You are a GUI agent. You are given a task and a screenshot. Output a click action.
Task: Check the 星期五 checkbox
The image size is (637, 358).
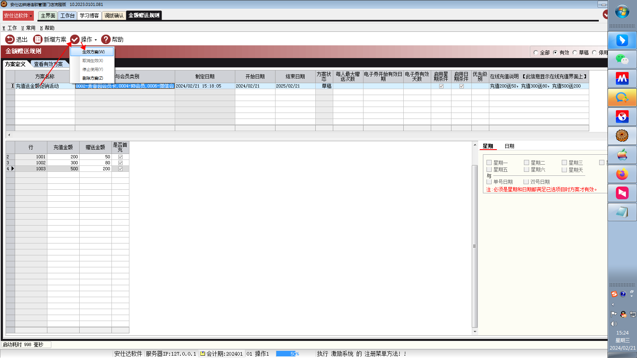[489, 169]
